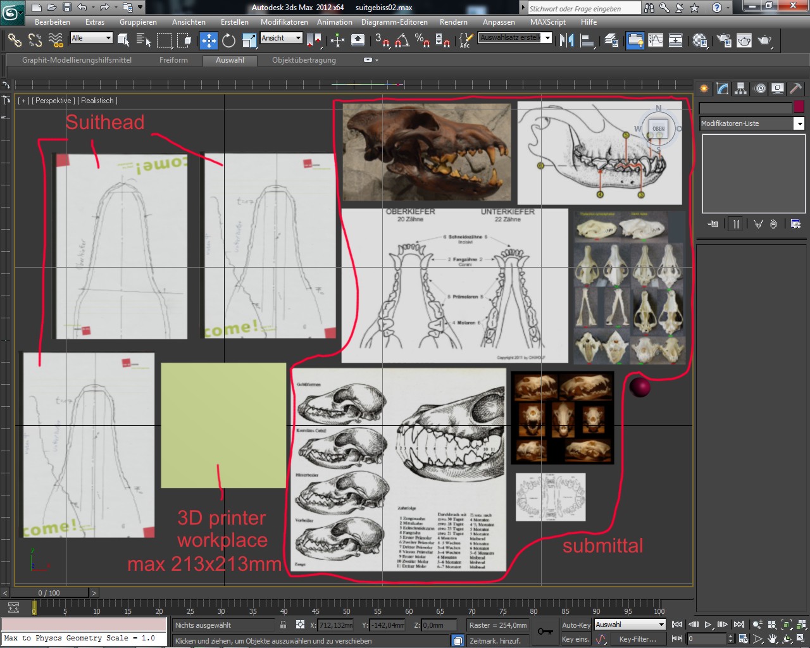
Task: Activate the Rotate tool in toolbar
Action: point(228,40)
